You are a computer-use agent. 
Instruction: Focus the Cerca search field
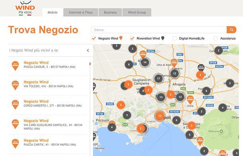click(x=159, y=30)
